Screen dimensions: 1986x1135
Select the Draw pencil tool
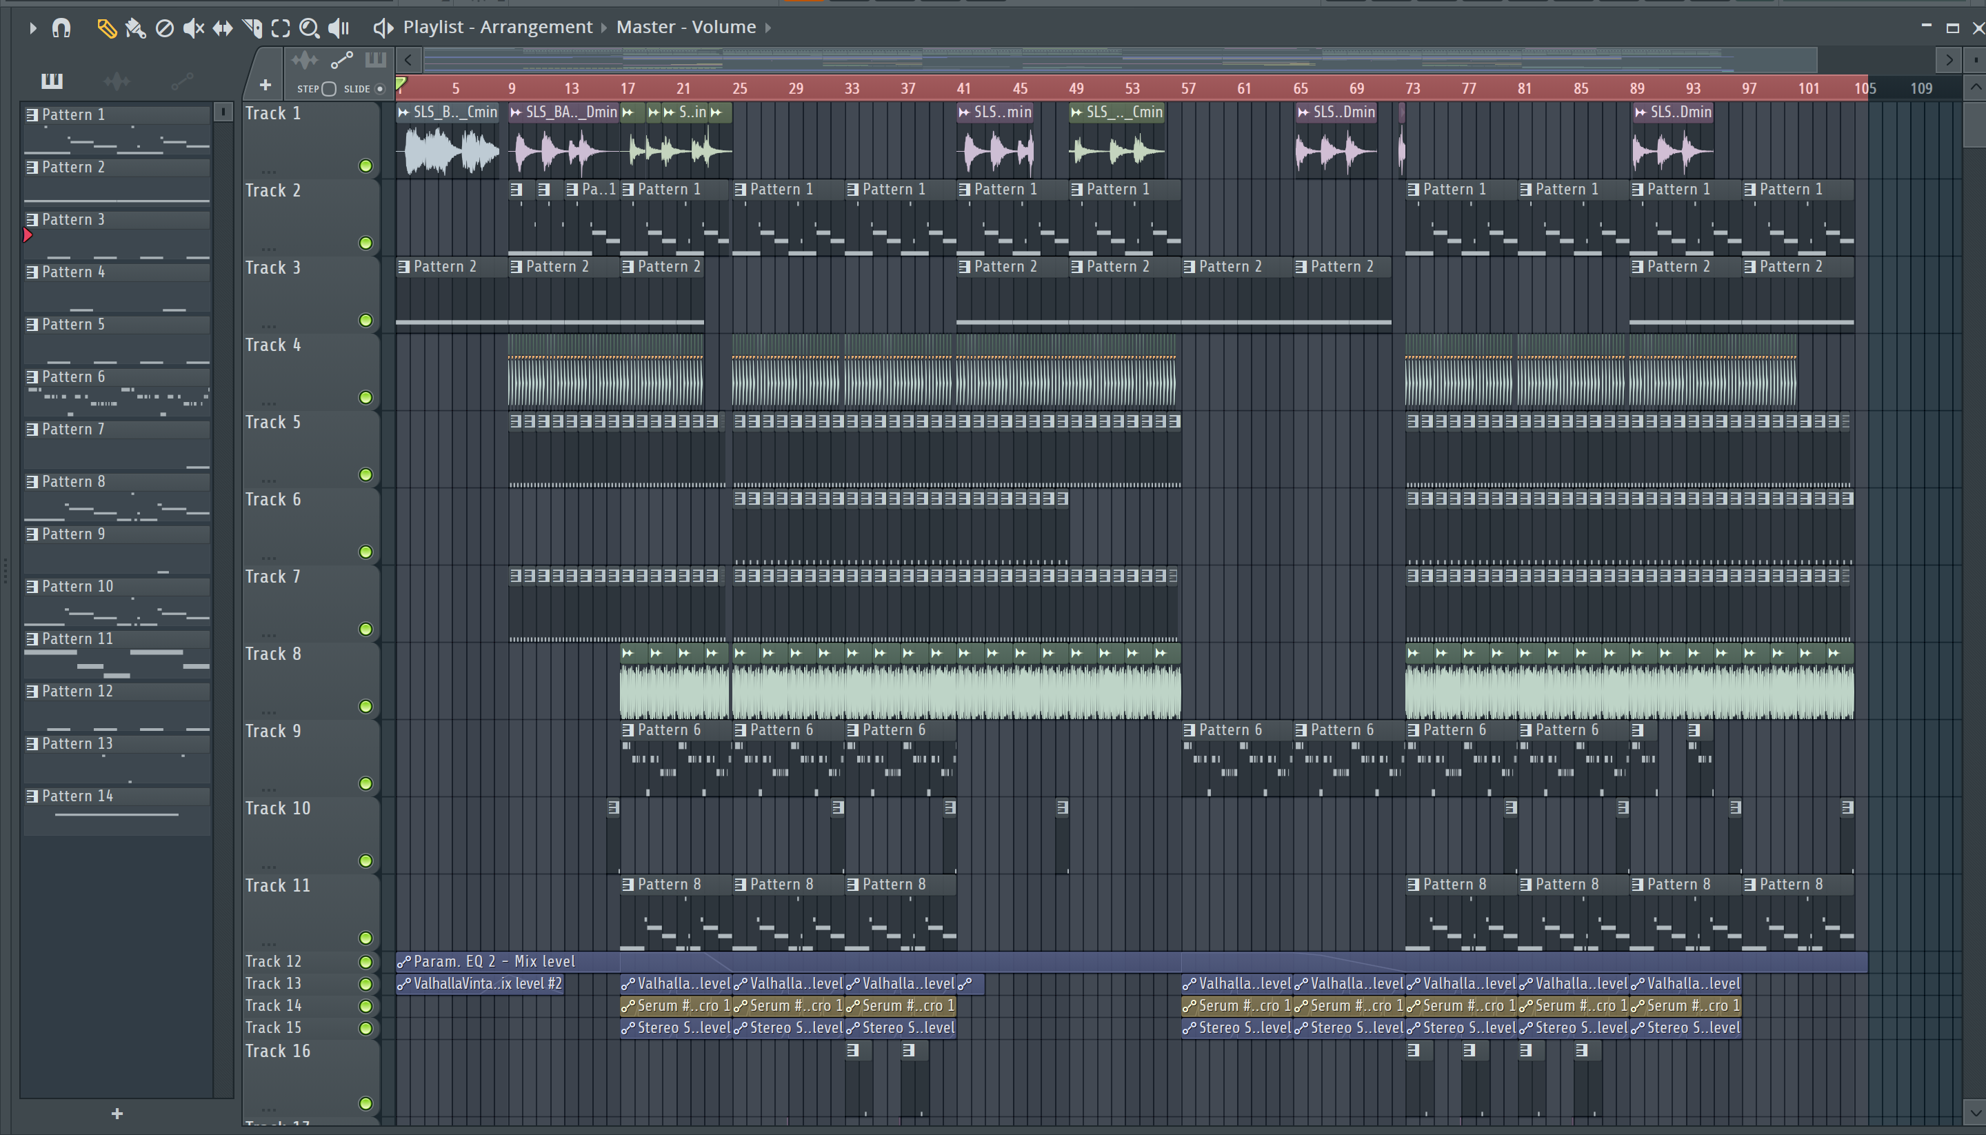pos(106,28)
